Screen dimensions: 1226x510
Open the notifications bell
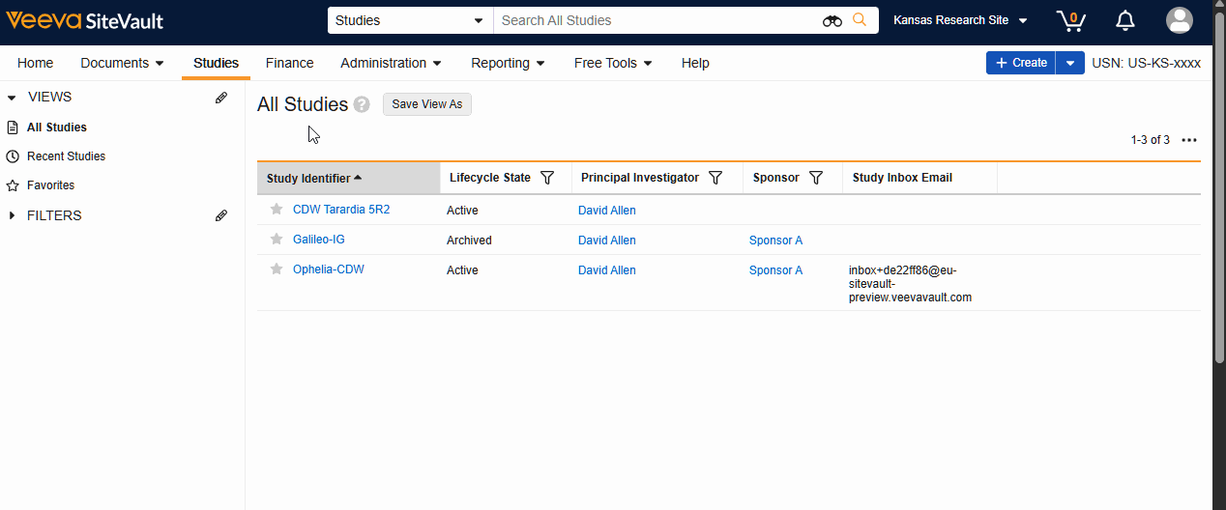pos(1124,20)
